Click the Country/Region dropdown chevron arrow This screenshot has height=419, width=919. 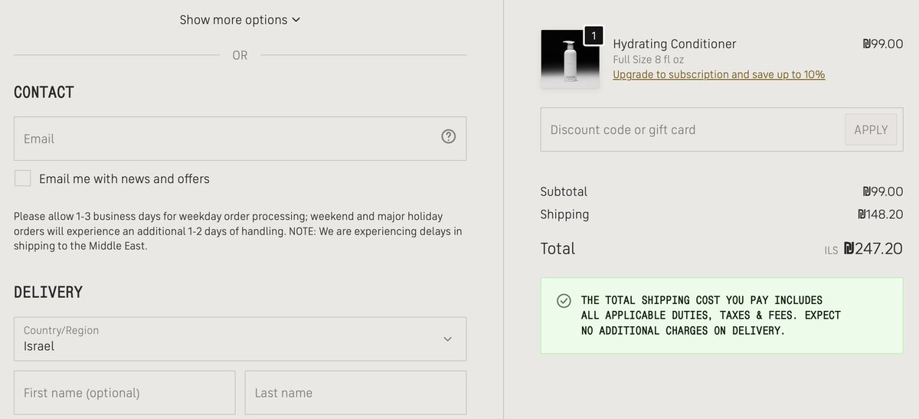pyautogui.click(x=448, y=339)
